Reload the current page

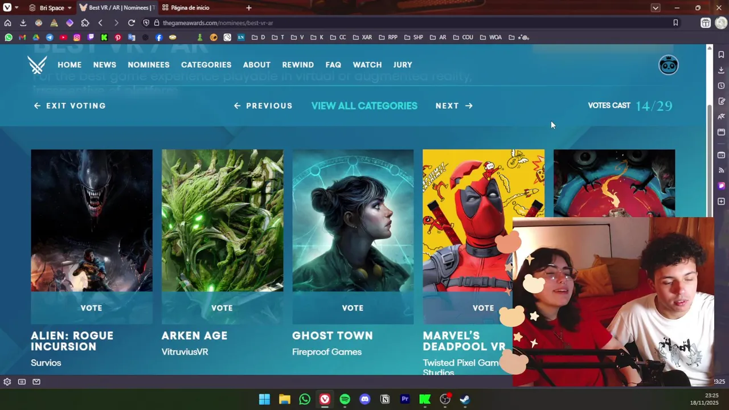132,23
